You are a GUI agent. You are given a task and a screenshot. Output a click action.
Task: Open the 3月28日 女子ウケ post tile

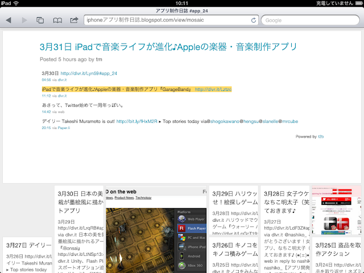click(x=285, y=229)
